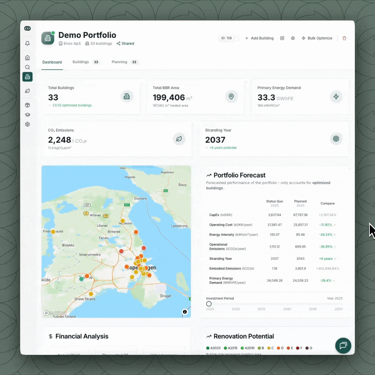Toggle the G energy label legend item
This screenshot has width=375, height=375.
[x=309, y=348]
